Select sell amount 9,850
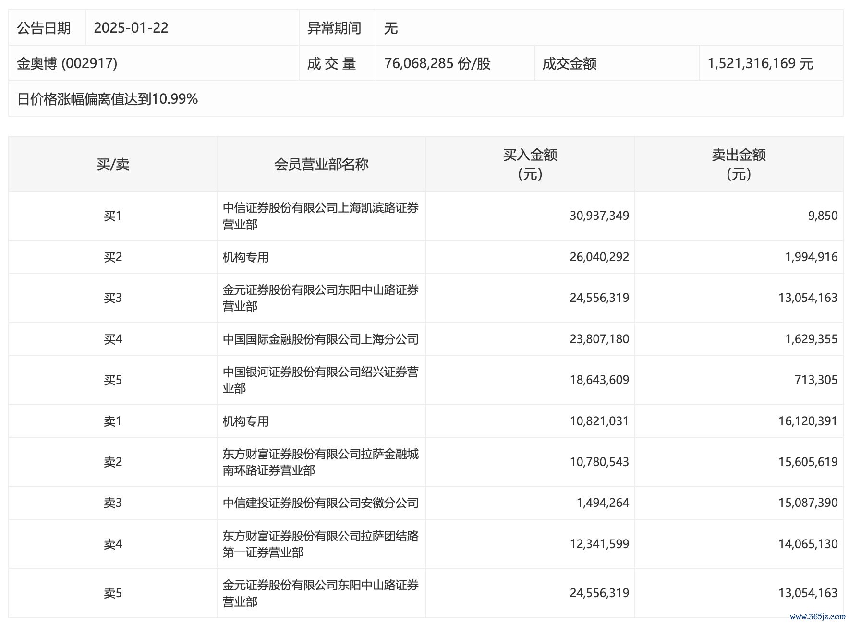This screenshot has height=624, width=849. [x=823, y=216]
